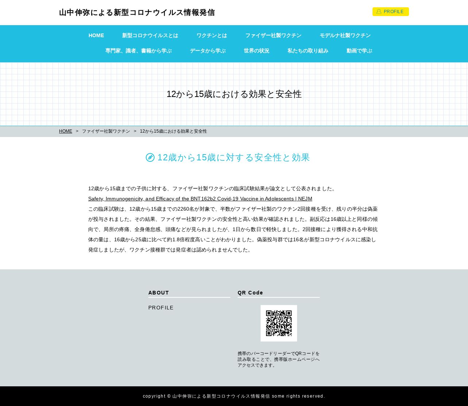The width and height of the screenshot is (468, 406).
Task: Open ワクチンとは menu item
Action: tap(212, 35)
